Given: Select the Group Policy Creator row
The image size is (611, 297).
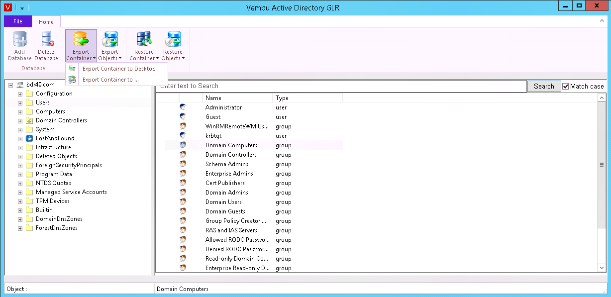Looking at the screenshot, I should point(254,221).
